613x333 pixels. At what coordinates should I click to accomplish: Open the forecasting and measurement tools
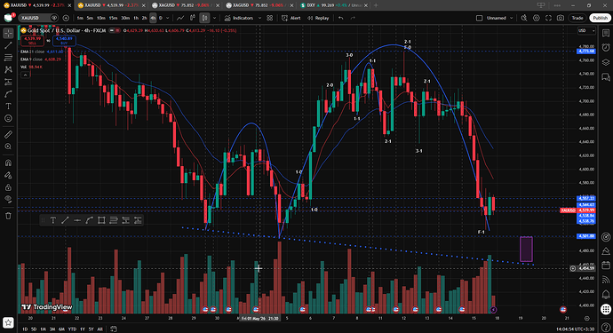[x=8, y=82]
